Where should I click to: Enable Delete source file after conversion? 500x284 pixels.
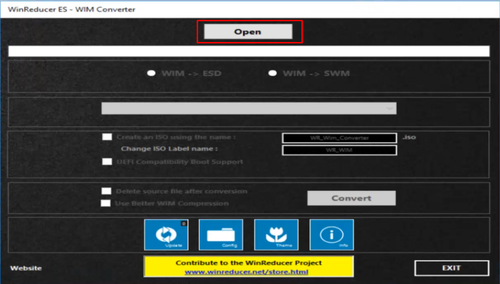[107, 191]
